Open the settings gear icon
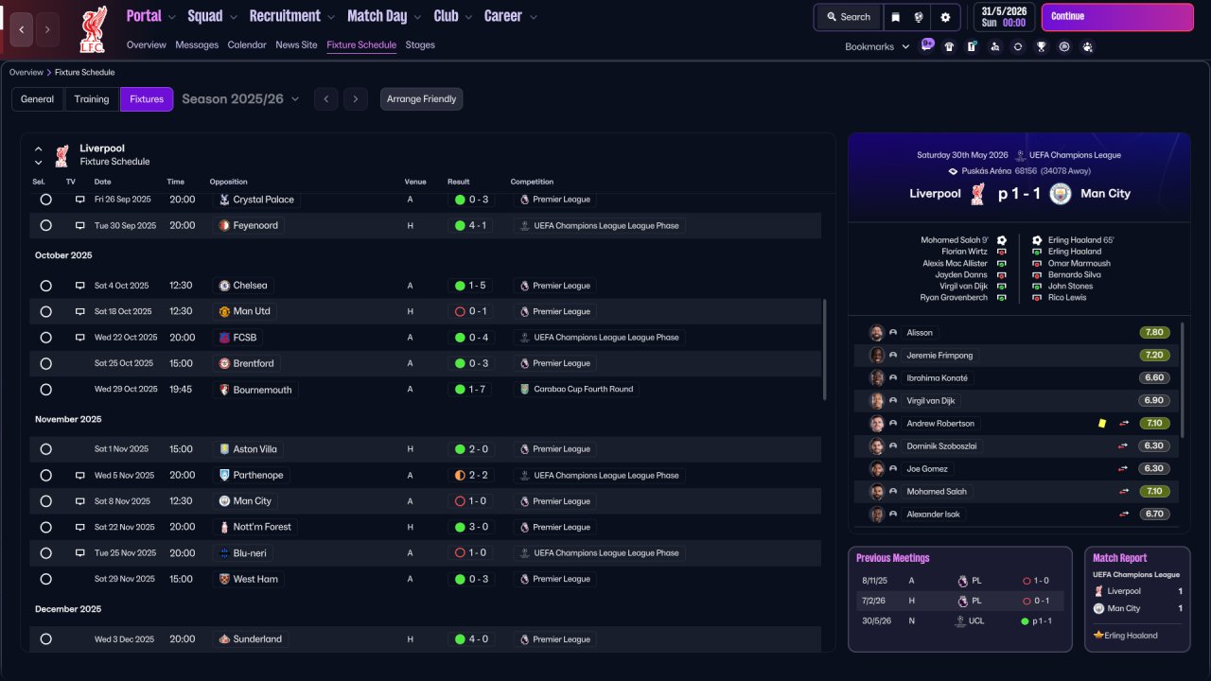The height and width of the screenshot is (681, 1211). [945, 17]
